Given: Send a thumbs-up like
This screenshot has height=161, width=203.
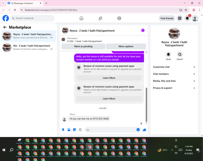Looking at the screenshot, I should [145, 130].
